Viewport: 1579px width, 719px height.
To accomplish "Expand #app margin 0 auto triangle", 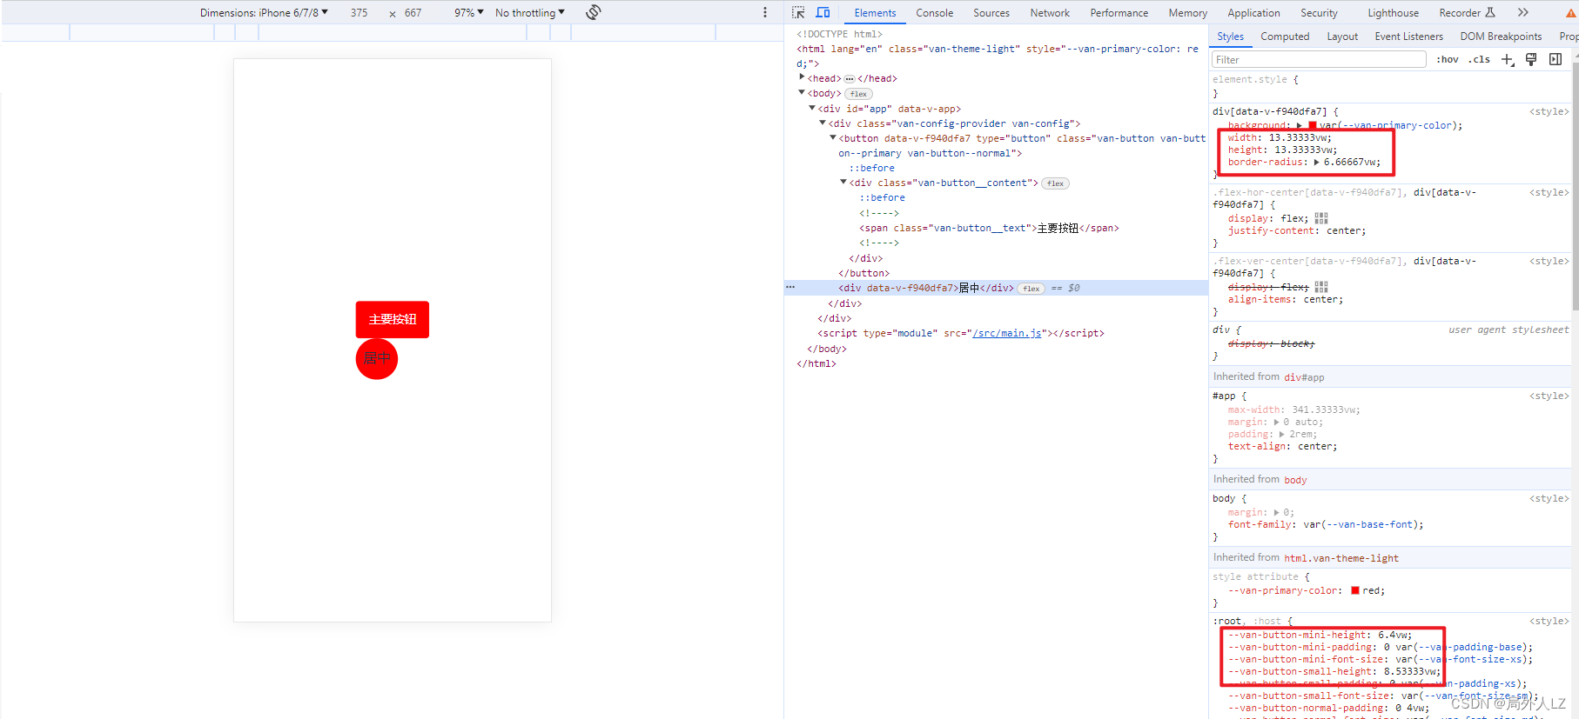I will pos(1276,422).
